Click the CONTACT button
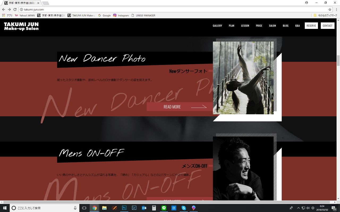The width and height of the screenshot is (340, 212). (x=328, y=26)
